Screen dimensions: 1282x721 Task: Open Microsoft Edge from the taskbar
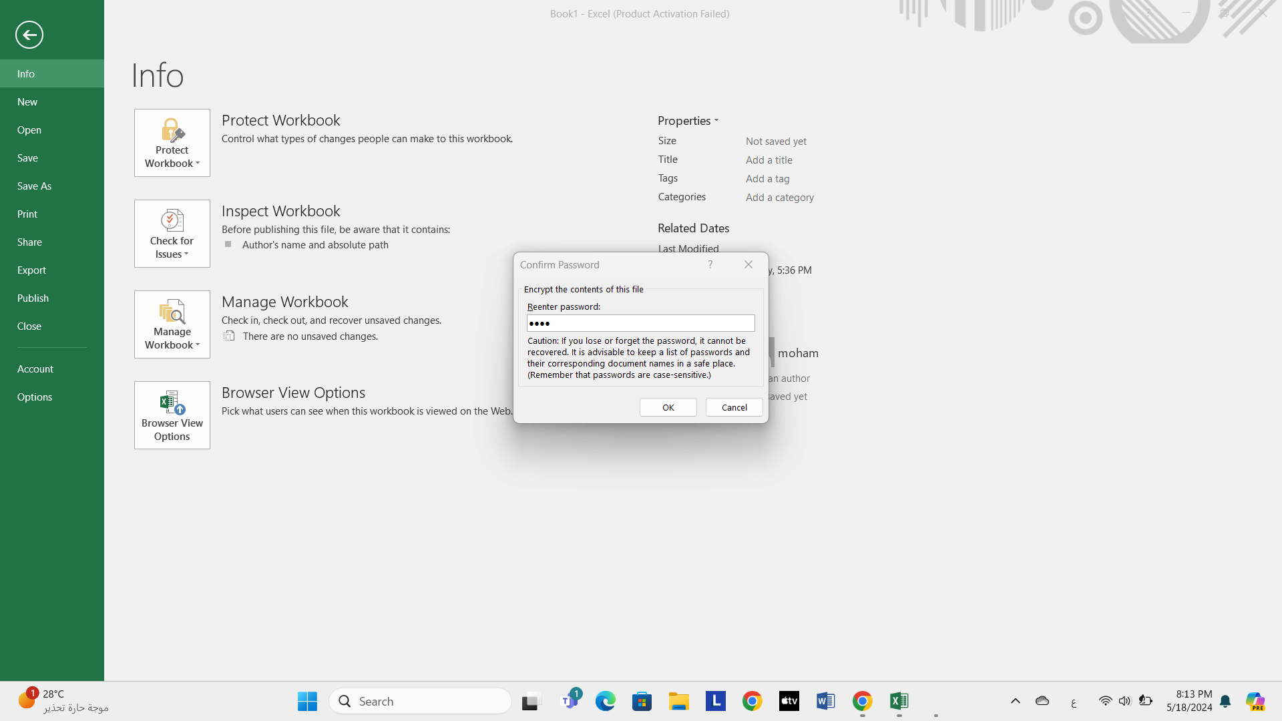click(606, 701)
